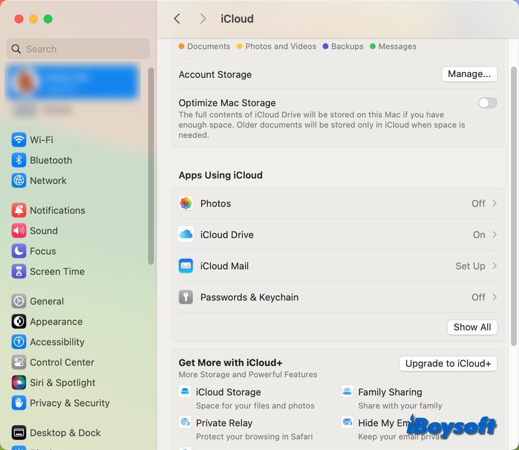Click "Get More with iCloud+" heading
519x450 pixels.
click(x=231, y=363)
